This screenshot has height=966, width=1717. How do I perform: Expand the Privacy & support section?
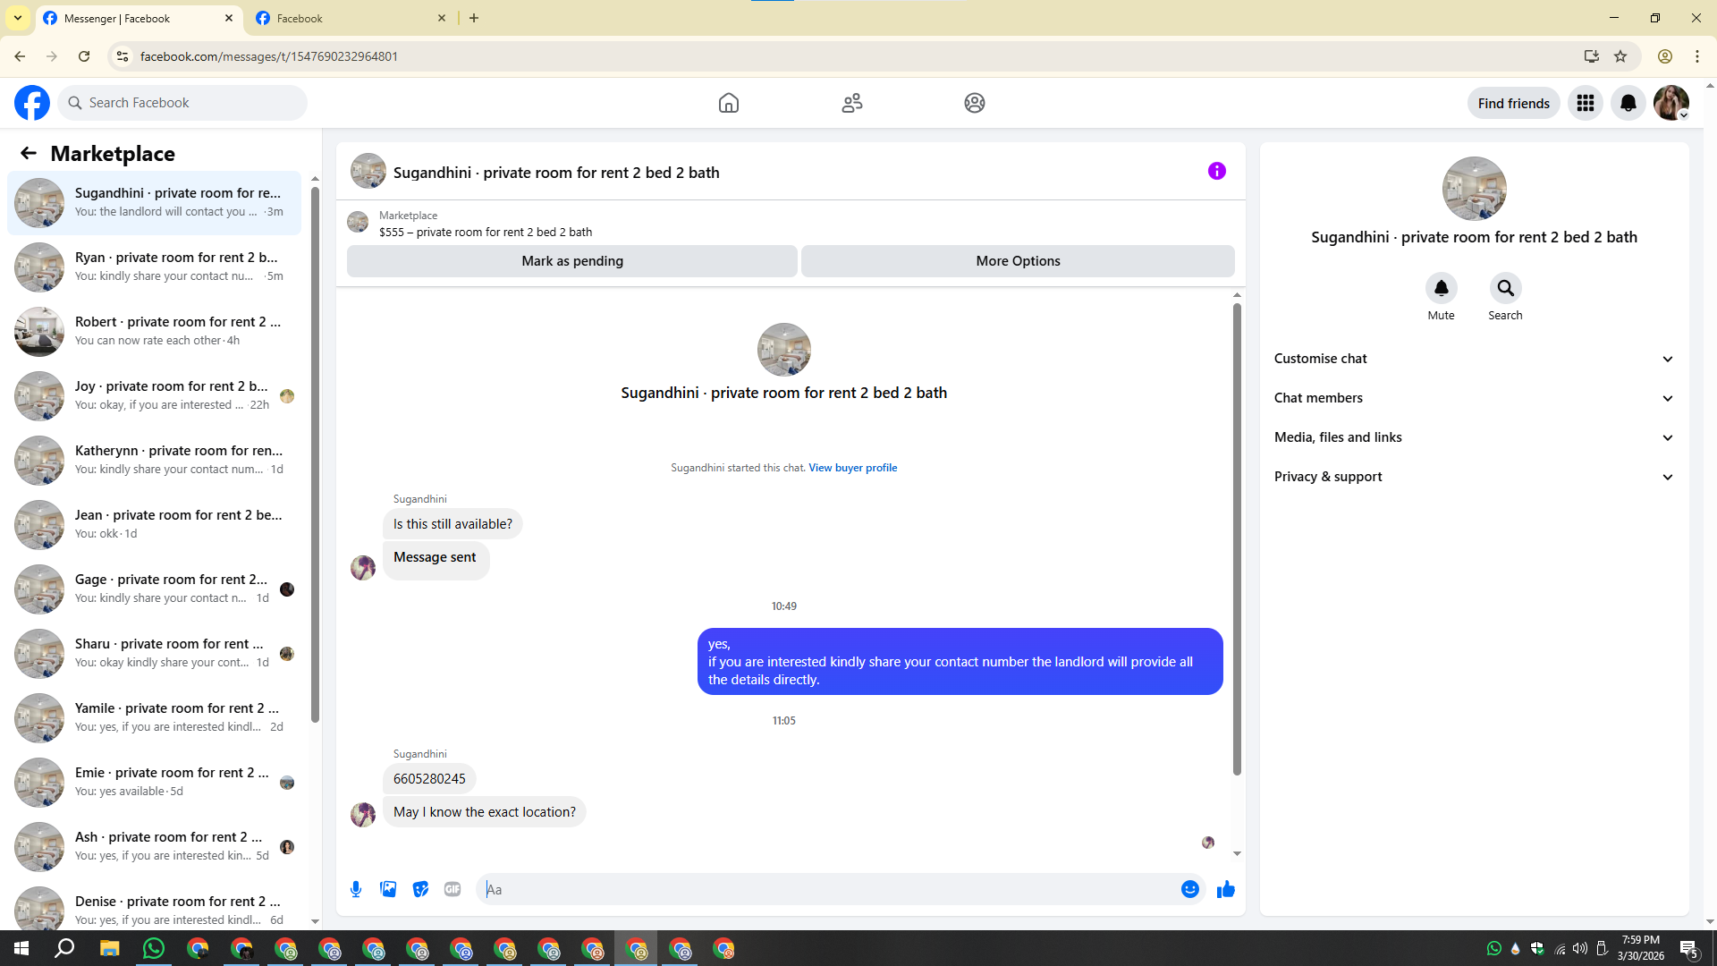[x=1473, y=477]
